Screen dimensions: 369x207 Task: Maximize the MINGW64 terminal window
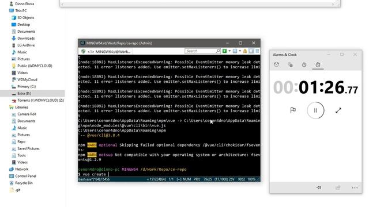click(240, 43)
